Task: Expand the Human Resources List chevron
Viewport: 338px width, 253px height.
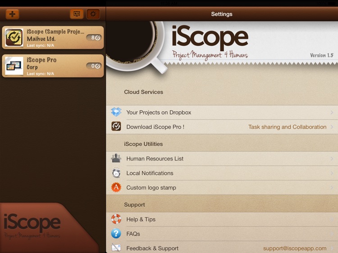Action: point(332,159)
